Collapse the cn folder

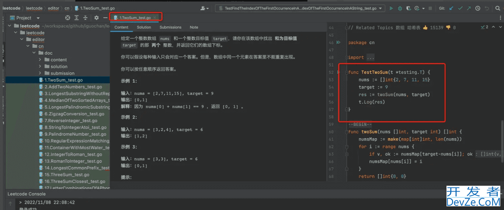[x=28, y=46]
